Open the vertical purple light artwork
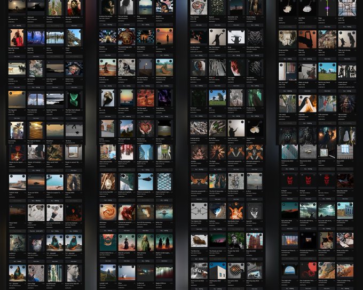The height and width of the screenshot is (290, 363). [x=327, y=8]
